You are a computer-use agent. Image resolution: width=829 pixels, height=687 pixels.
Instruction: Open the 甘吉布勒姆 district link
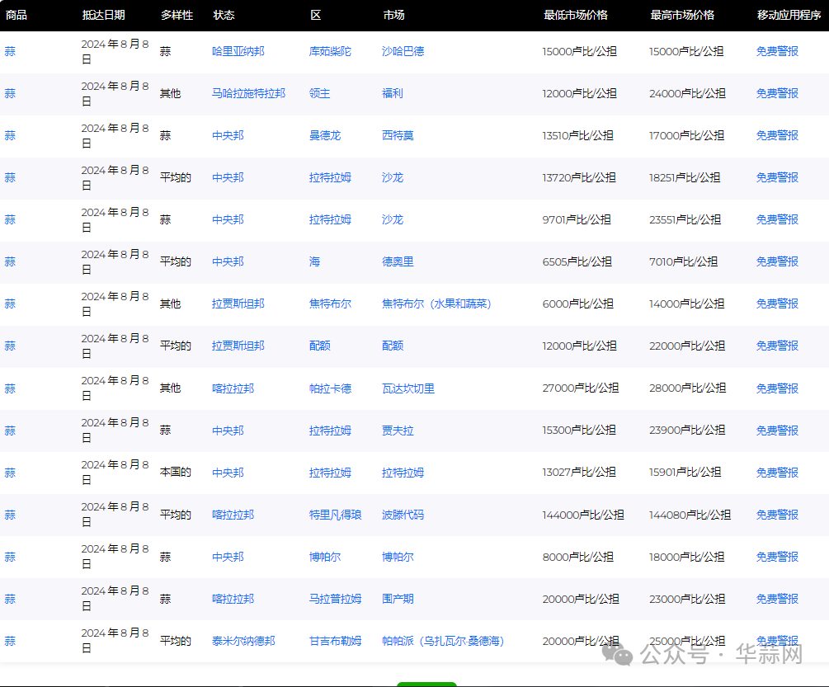click(335, 641)
